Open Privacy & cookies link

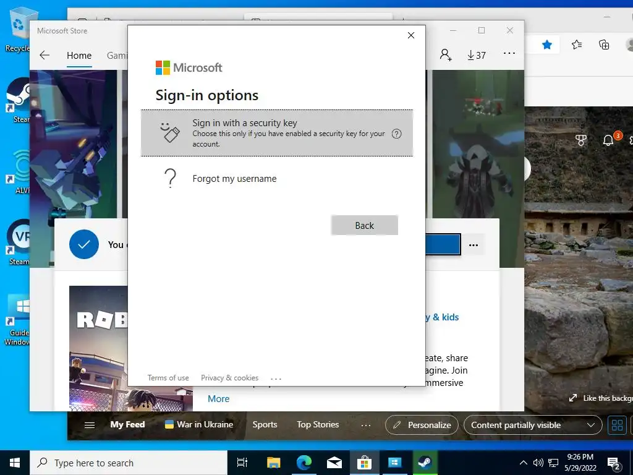coord(230,378)
